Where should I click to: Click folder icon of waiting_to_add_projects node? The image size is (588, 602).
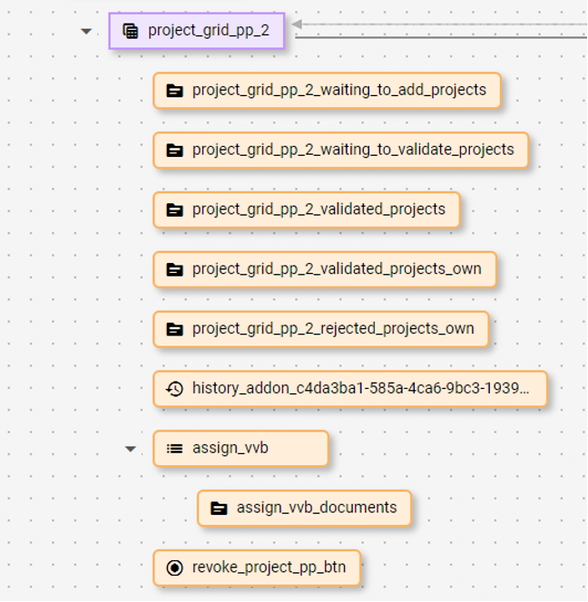click(175, 91)
